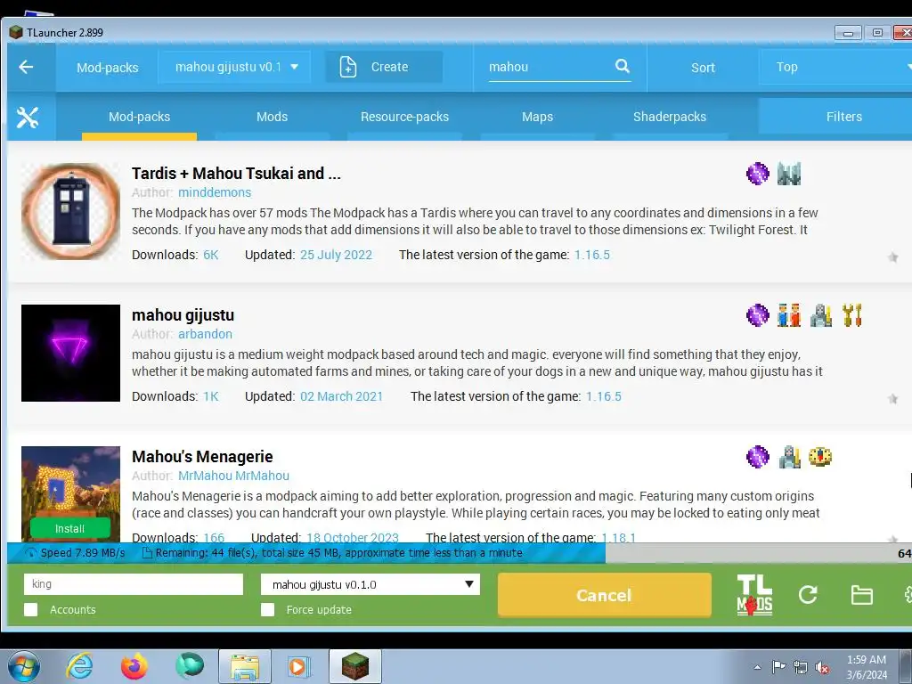Go back with the left arrow icon
The height and width of the screenshot is (684, 912).
(x=26, y=67)
